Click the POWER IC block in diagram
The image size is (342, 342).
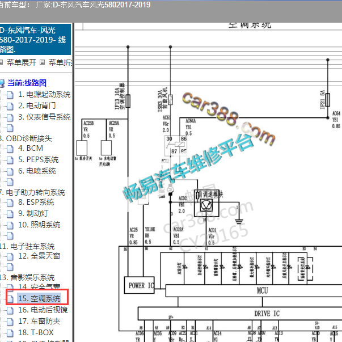pos(140,285)
